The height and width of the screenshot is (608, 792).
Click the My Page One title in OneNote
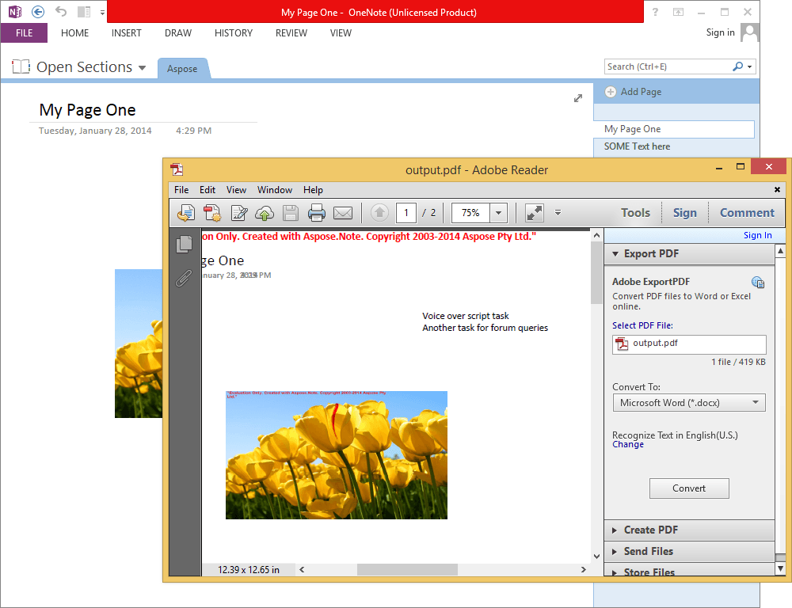tap(87, 110)
